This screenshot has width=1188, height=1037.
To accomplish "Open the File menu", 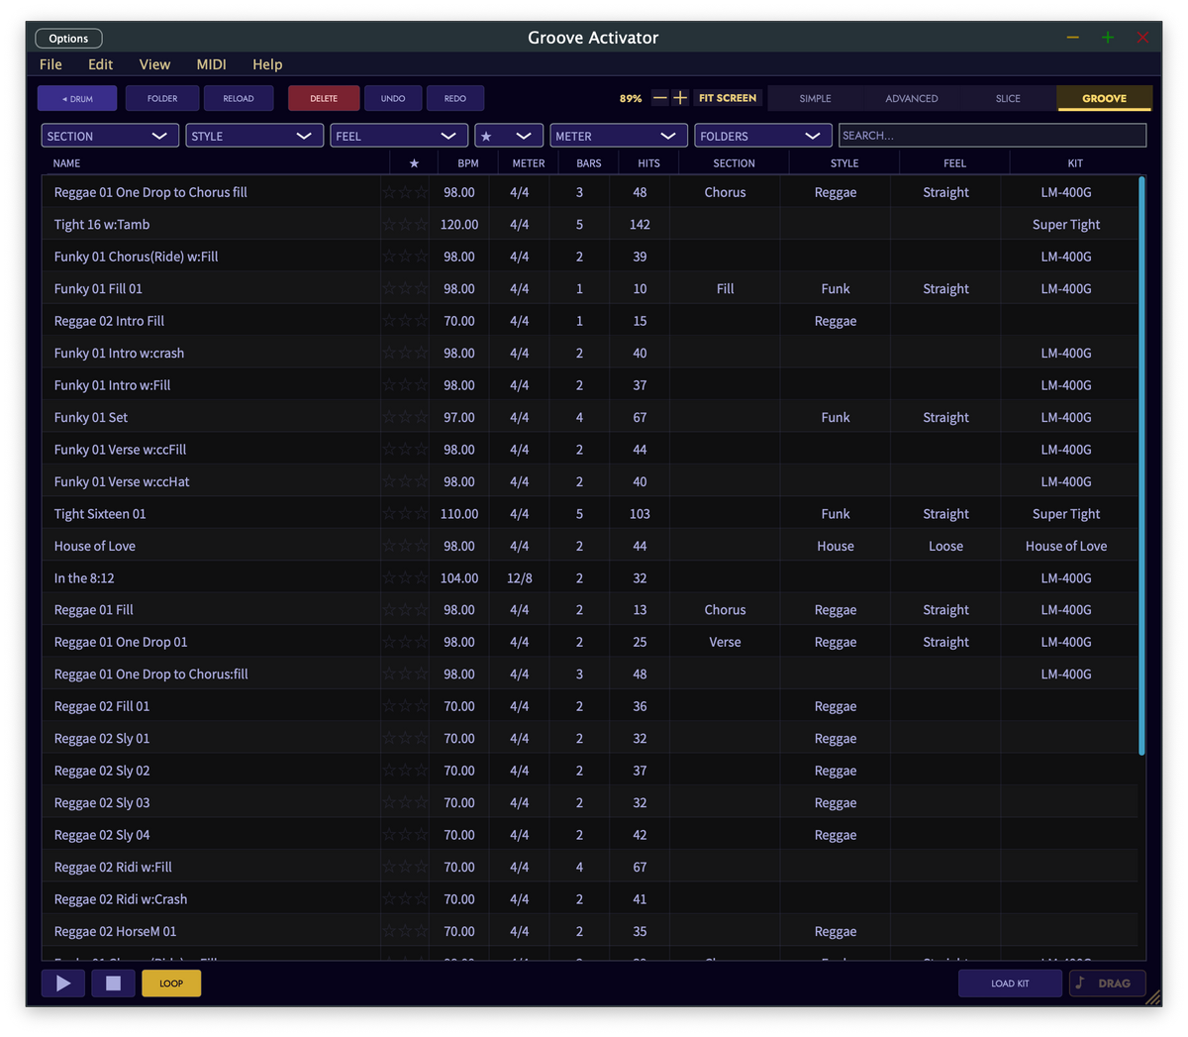I will tap(50, 64).
